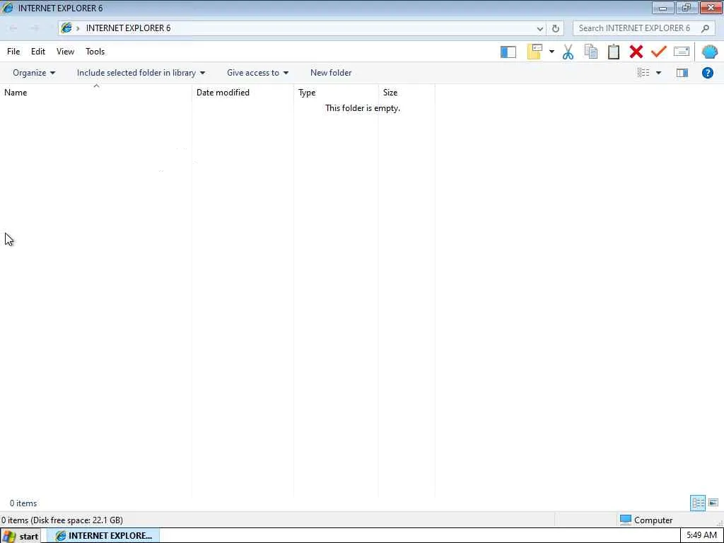Image resolution: width=724 pixels, height=543 pixels.
Task: Minimize the INTERNET EXPLORER 6 window
Action: pyautogui.click(x=662, y=8)
